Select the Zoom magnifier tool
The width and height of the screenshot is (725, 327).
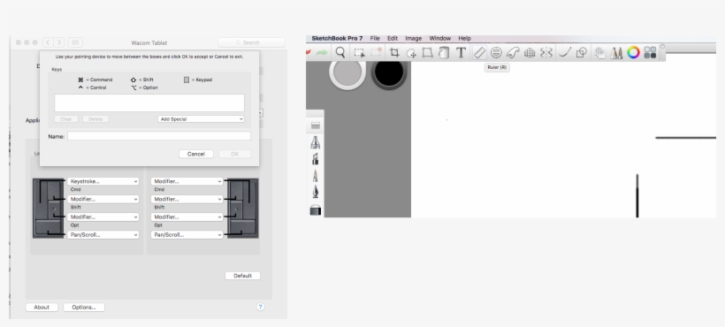click(340, 53)
